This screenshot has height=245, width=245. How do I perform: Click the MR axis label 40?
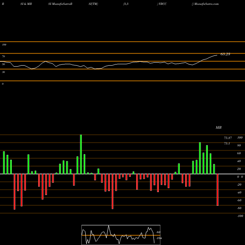pos(239,161)
